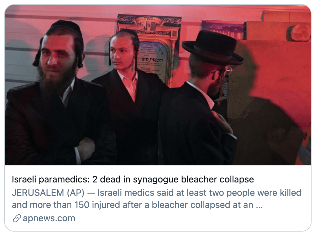Click the "JERUSALEM (AP)" dateline text
Image resolution: width=317 pixels, height=237 pixels.
[48, 192]
